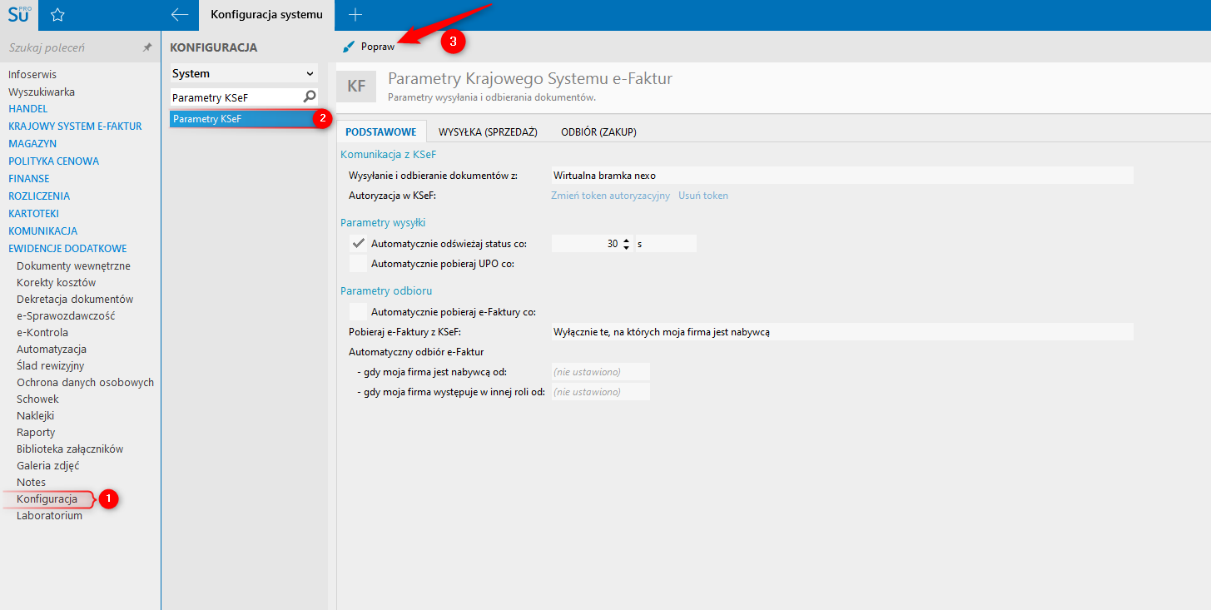Collapse EWIDENCJE DODATKOWE section
This screenshot has width=1211, height=610.
[67, 249]
